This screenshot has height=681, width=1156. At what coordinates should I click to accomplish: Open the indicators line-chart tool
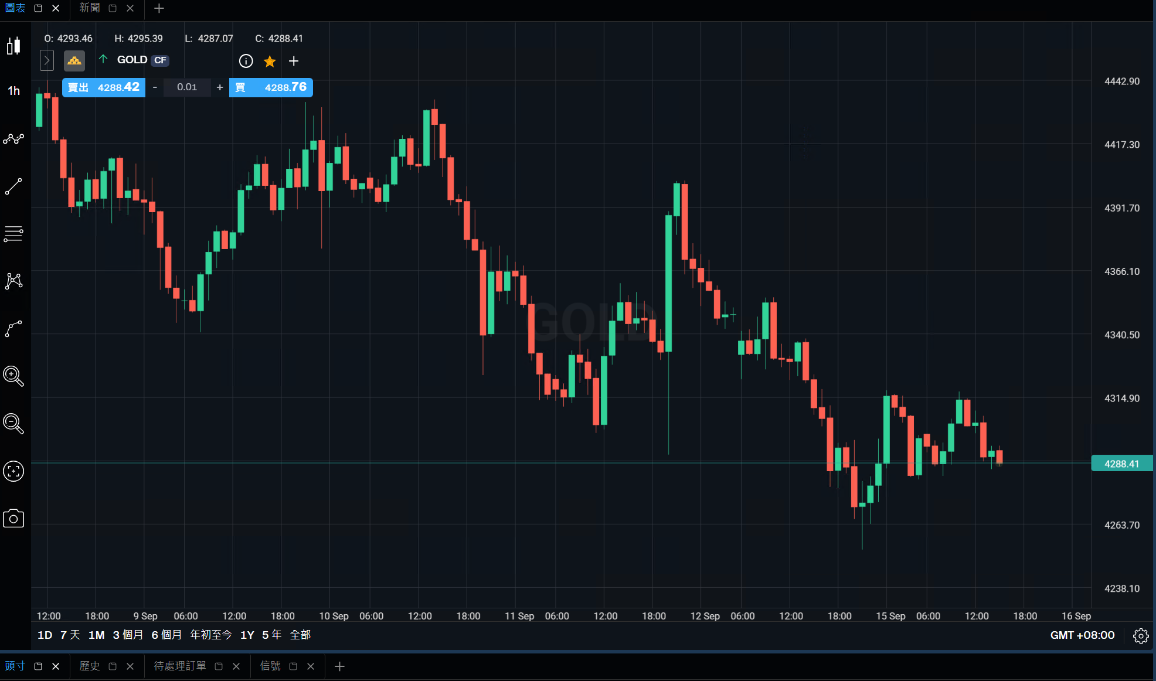pos(13,139)
